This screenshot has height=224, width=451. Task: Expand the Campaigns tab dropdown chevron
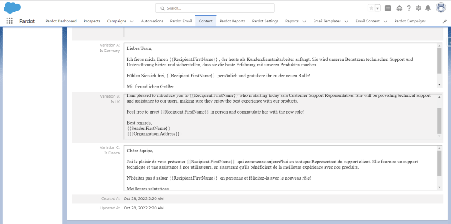(132, 21)
